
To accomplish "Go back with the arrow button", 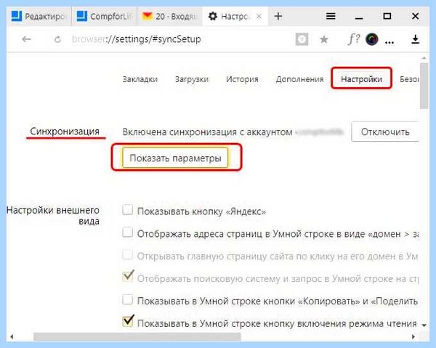I will coord(26,39).
